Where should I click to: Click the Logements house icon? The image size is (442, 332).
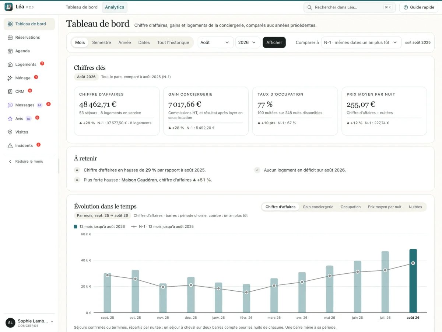(10, 65)
